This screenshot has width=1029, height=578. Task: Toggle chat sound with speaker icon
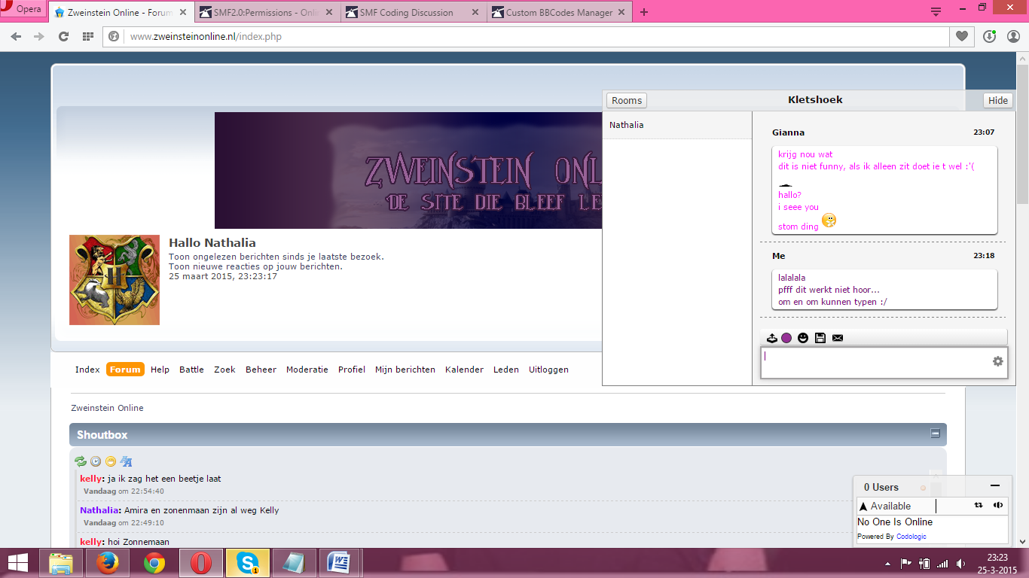coord(998,506)
